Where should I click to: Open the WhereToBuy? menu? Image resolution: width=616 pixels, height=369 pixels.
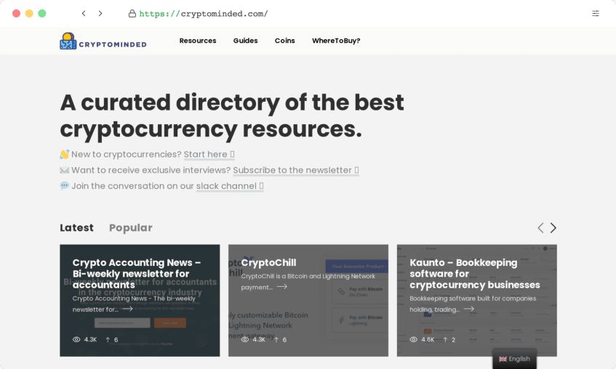336,41
